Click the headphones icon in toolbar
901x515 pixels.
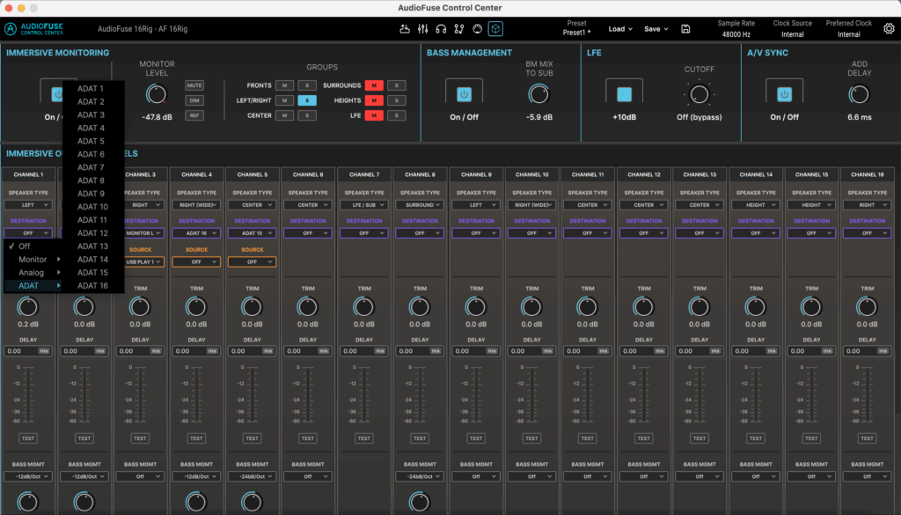pos(441,29)
